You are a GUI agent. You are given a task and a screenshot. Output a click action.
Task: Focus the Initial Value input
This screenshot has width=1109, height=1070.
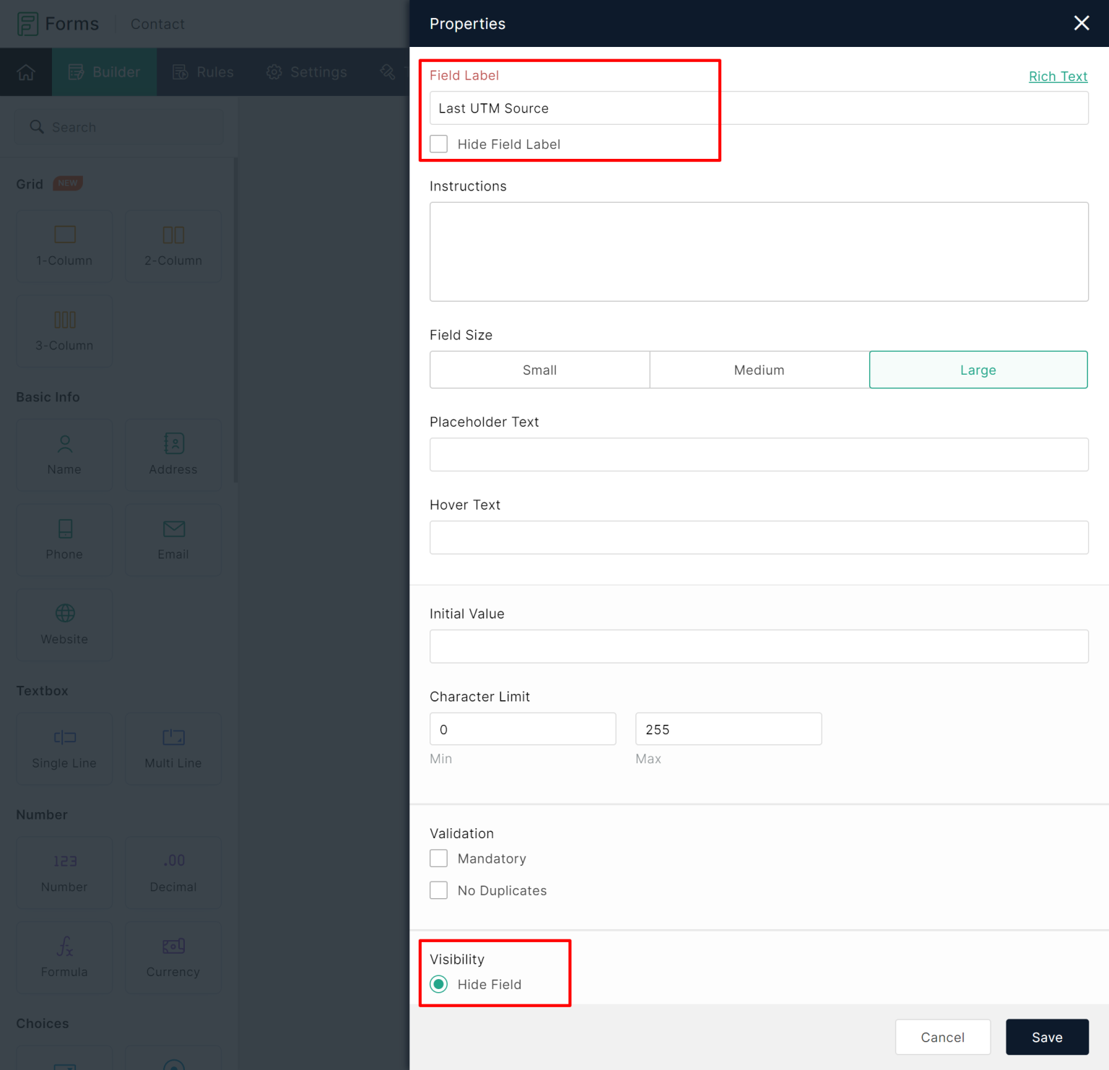point(759,646)
